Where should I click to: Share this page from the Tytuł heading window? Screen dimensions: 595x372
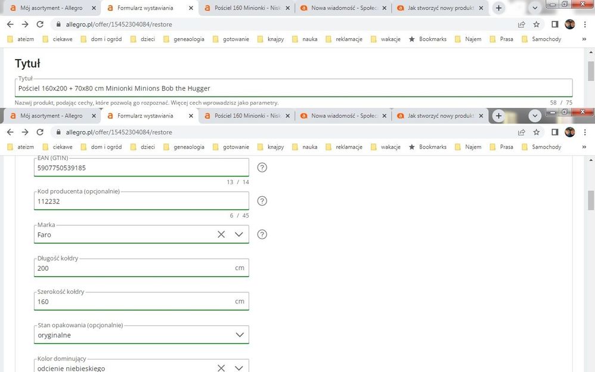(522, 24)
